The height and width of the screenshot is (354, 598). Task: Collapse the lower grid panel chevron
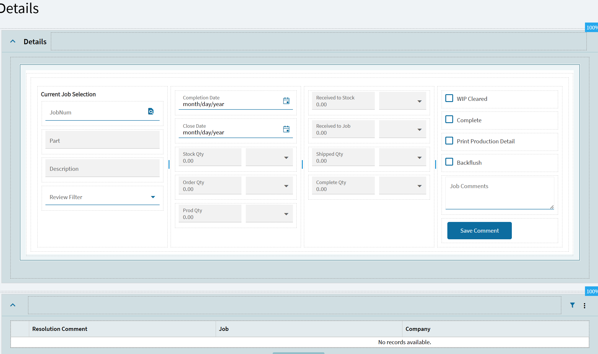(13, 305)
